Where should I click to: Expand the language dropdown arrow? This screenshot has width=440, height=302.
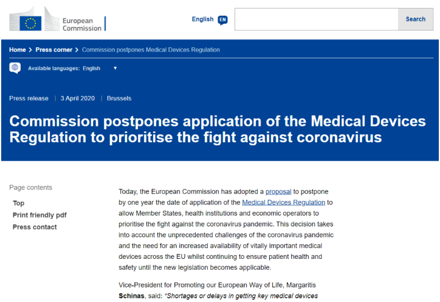(x=115, y=68)
